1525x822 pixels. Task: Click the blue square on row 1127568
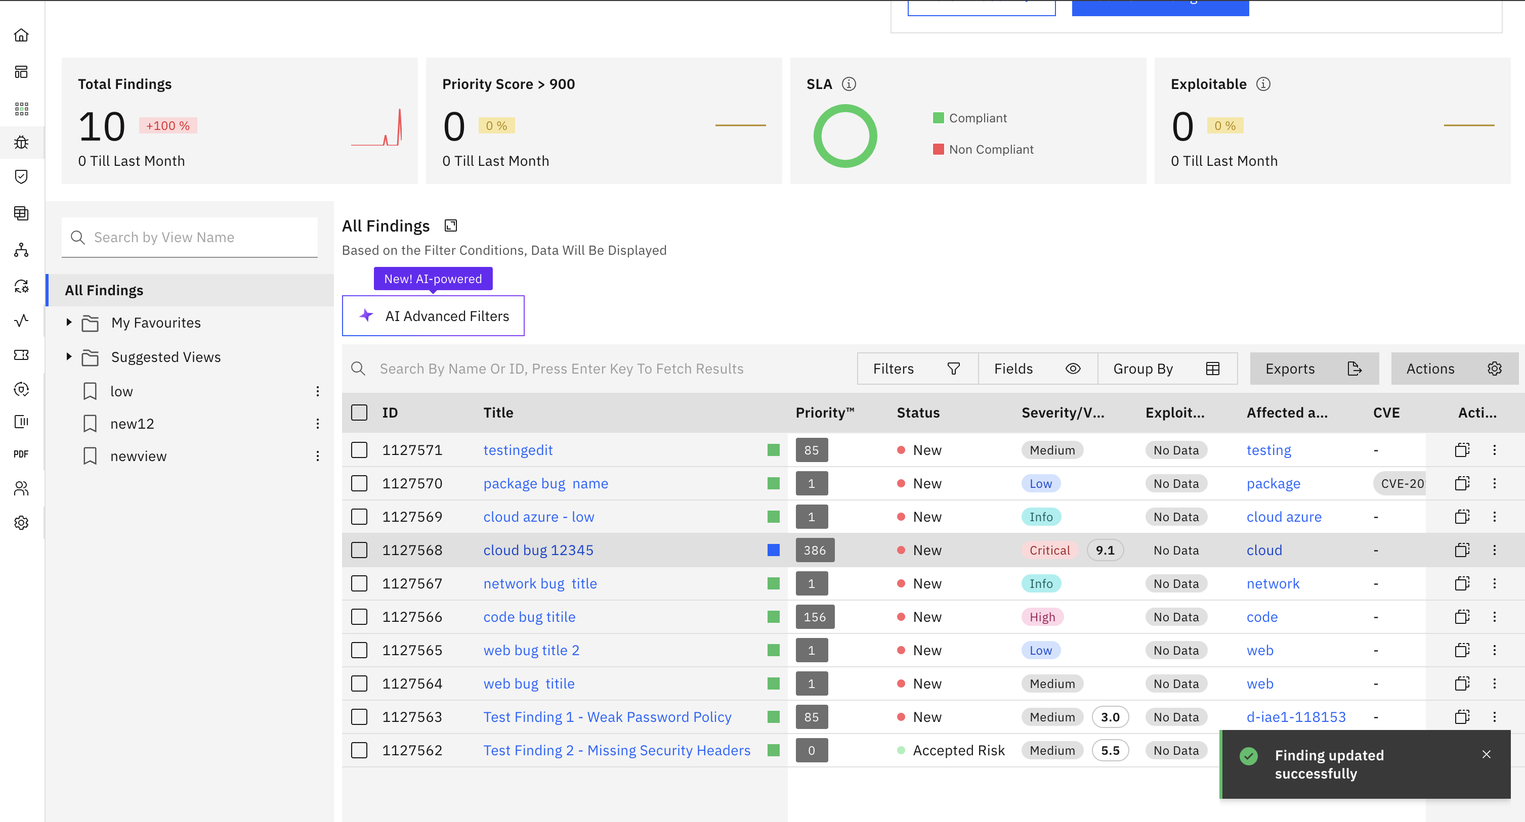(x=773, y=551)
